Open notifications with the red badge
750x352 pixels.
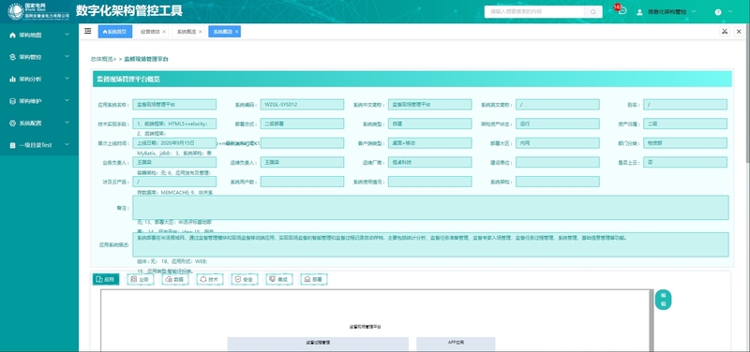click(621, 10)
